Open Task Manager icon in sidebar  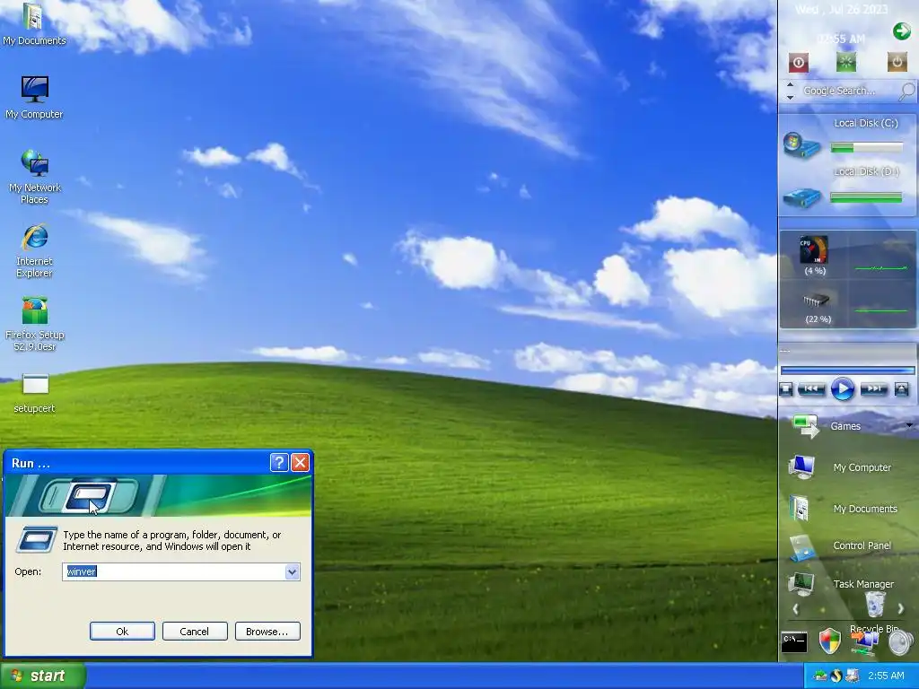(x=801, y=583)
